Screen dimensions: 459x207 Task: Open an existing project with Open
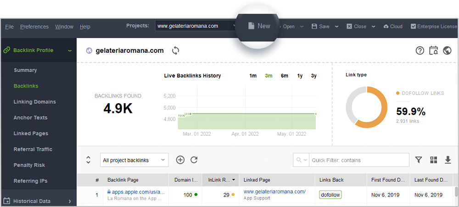(289, 27)
